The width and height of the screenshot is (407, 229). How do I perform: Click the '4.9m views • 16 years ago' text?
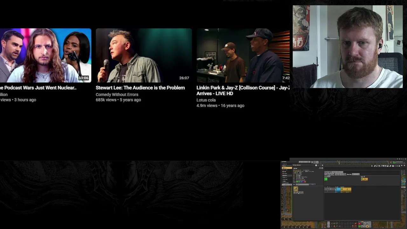(x=220, y=106)
